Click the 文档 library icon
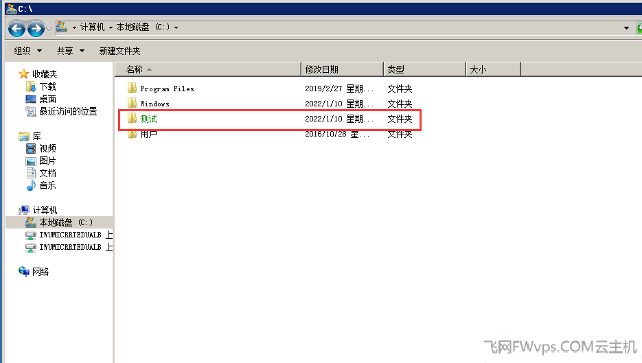This screenshot has width=642, height=363. pos(31,173)
